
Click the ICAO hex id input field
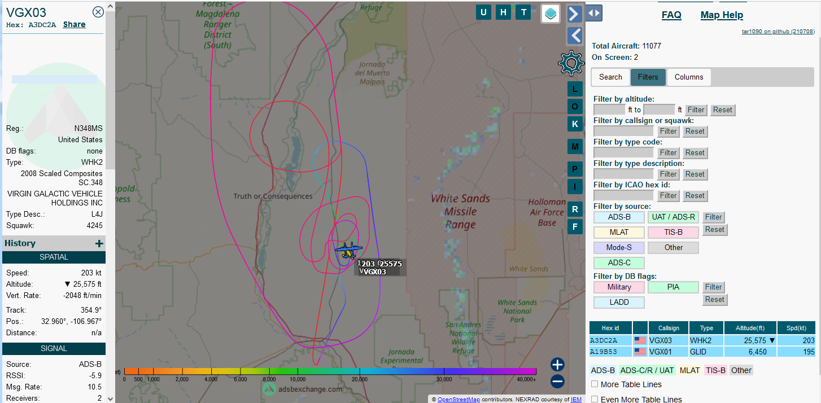(x=623, y=196)
